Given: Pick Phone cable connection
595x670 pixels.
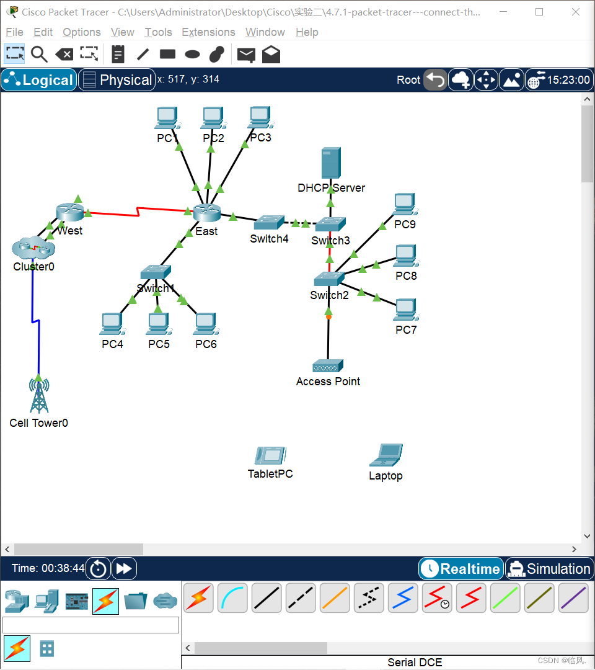Looking at the screenshot, I should click(369, 597).
